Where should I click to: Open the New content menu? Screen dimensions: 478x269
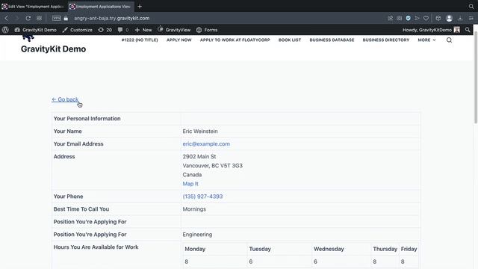(x=143, y=30)
